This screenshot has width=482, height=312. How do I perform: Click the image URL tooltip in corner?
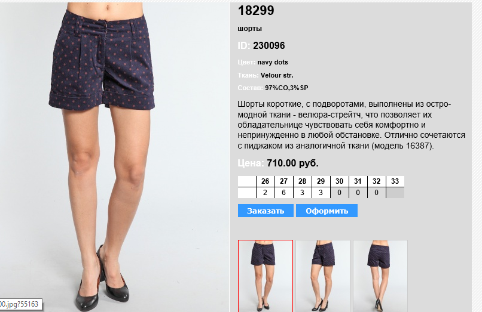click(20, 304)
